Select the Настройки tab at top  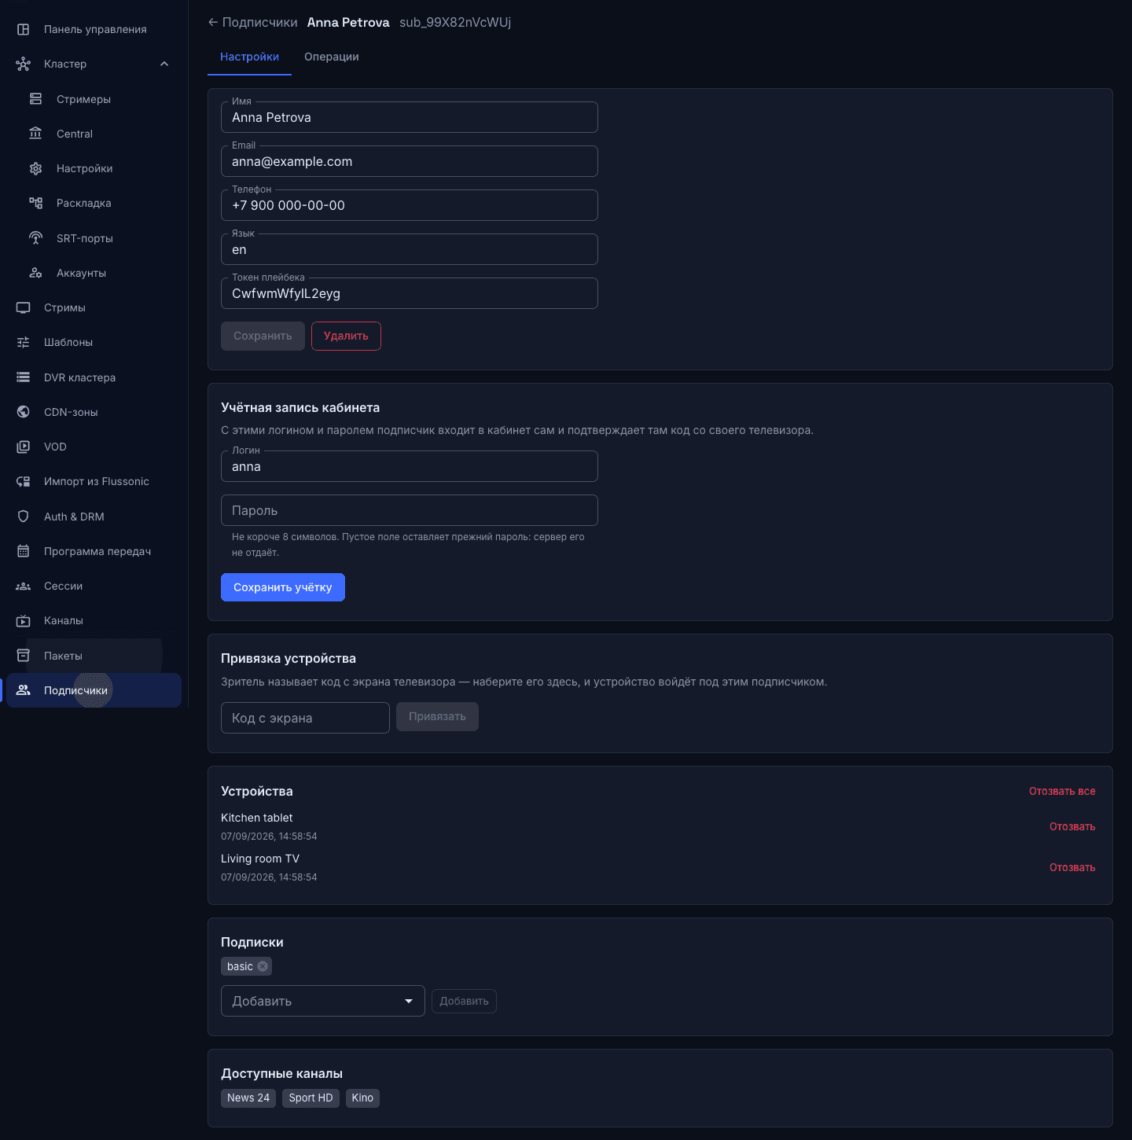click(249, 57)
